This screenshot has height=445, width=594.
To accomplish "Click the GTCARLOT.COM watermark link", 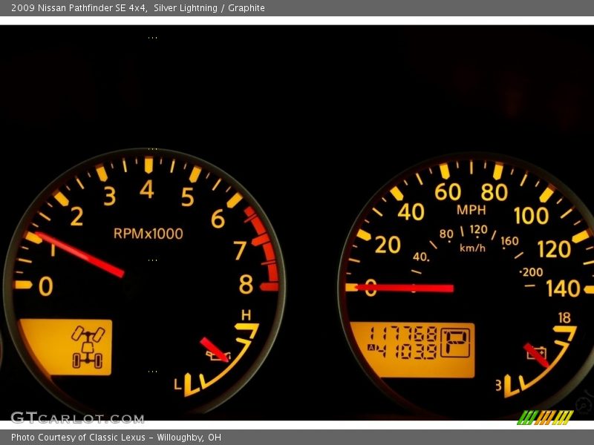I will [x=76, y=418].
